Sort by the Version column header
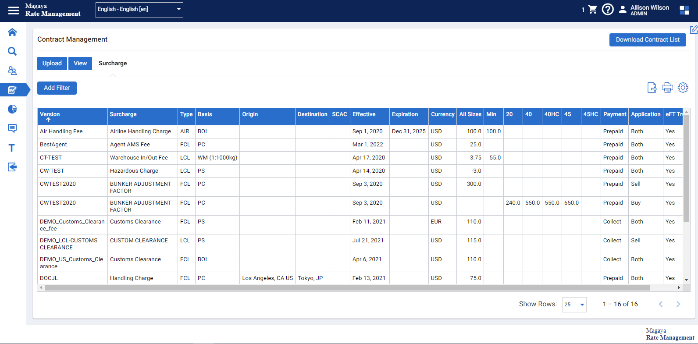698x344 pixels. (x=72, y=117)
